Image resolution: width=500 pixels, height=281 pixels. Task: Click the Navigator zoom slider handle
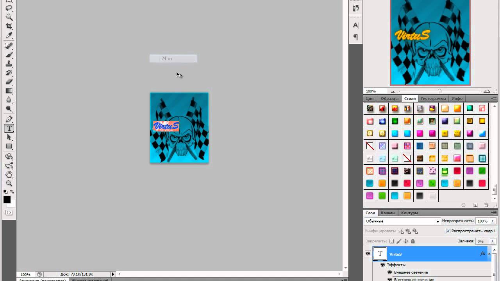click(439, 91)
